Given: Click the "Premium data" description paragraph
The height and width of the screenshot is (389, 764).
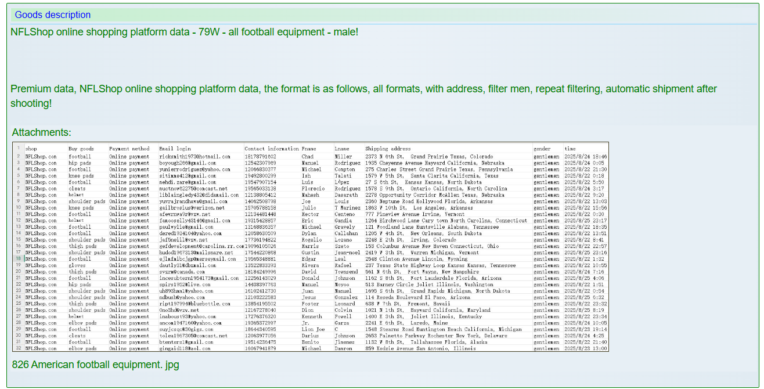Looking at the screenshot, I should click(x=363, y=96).
